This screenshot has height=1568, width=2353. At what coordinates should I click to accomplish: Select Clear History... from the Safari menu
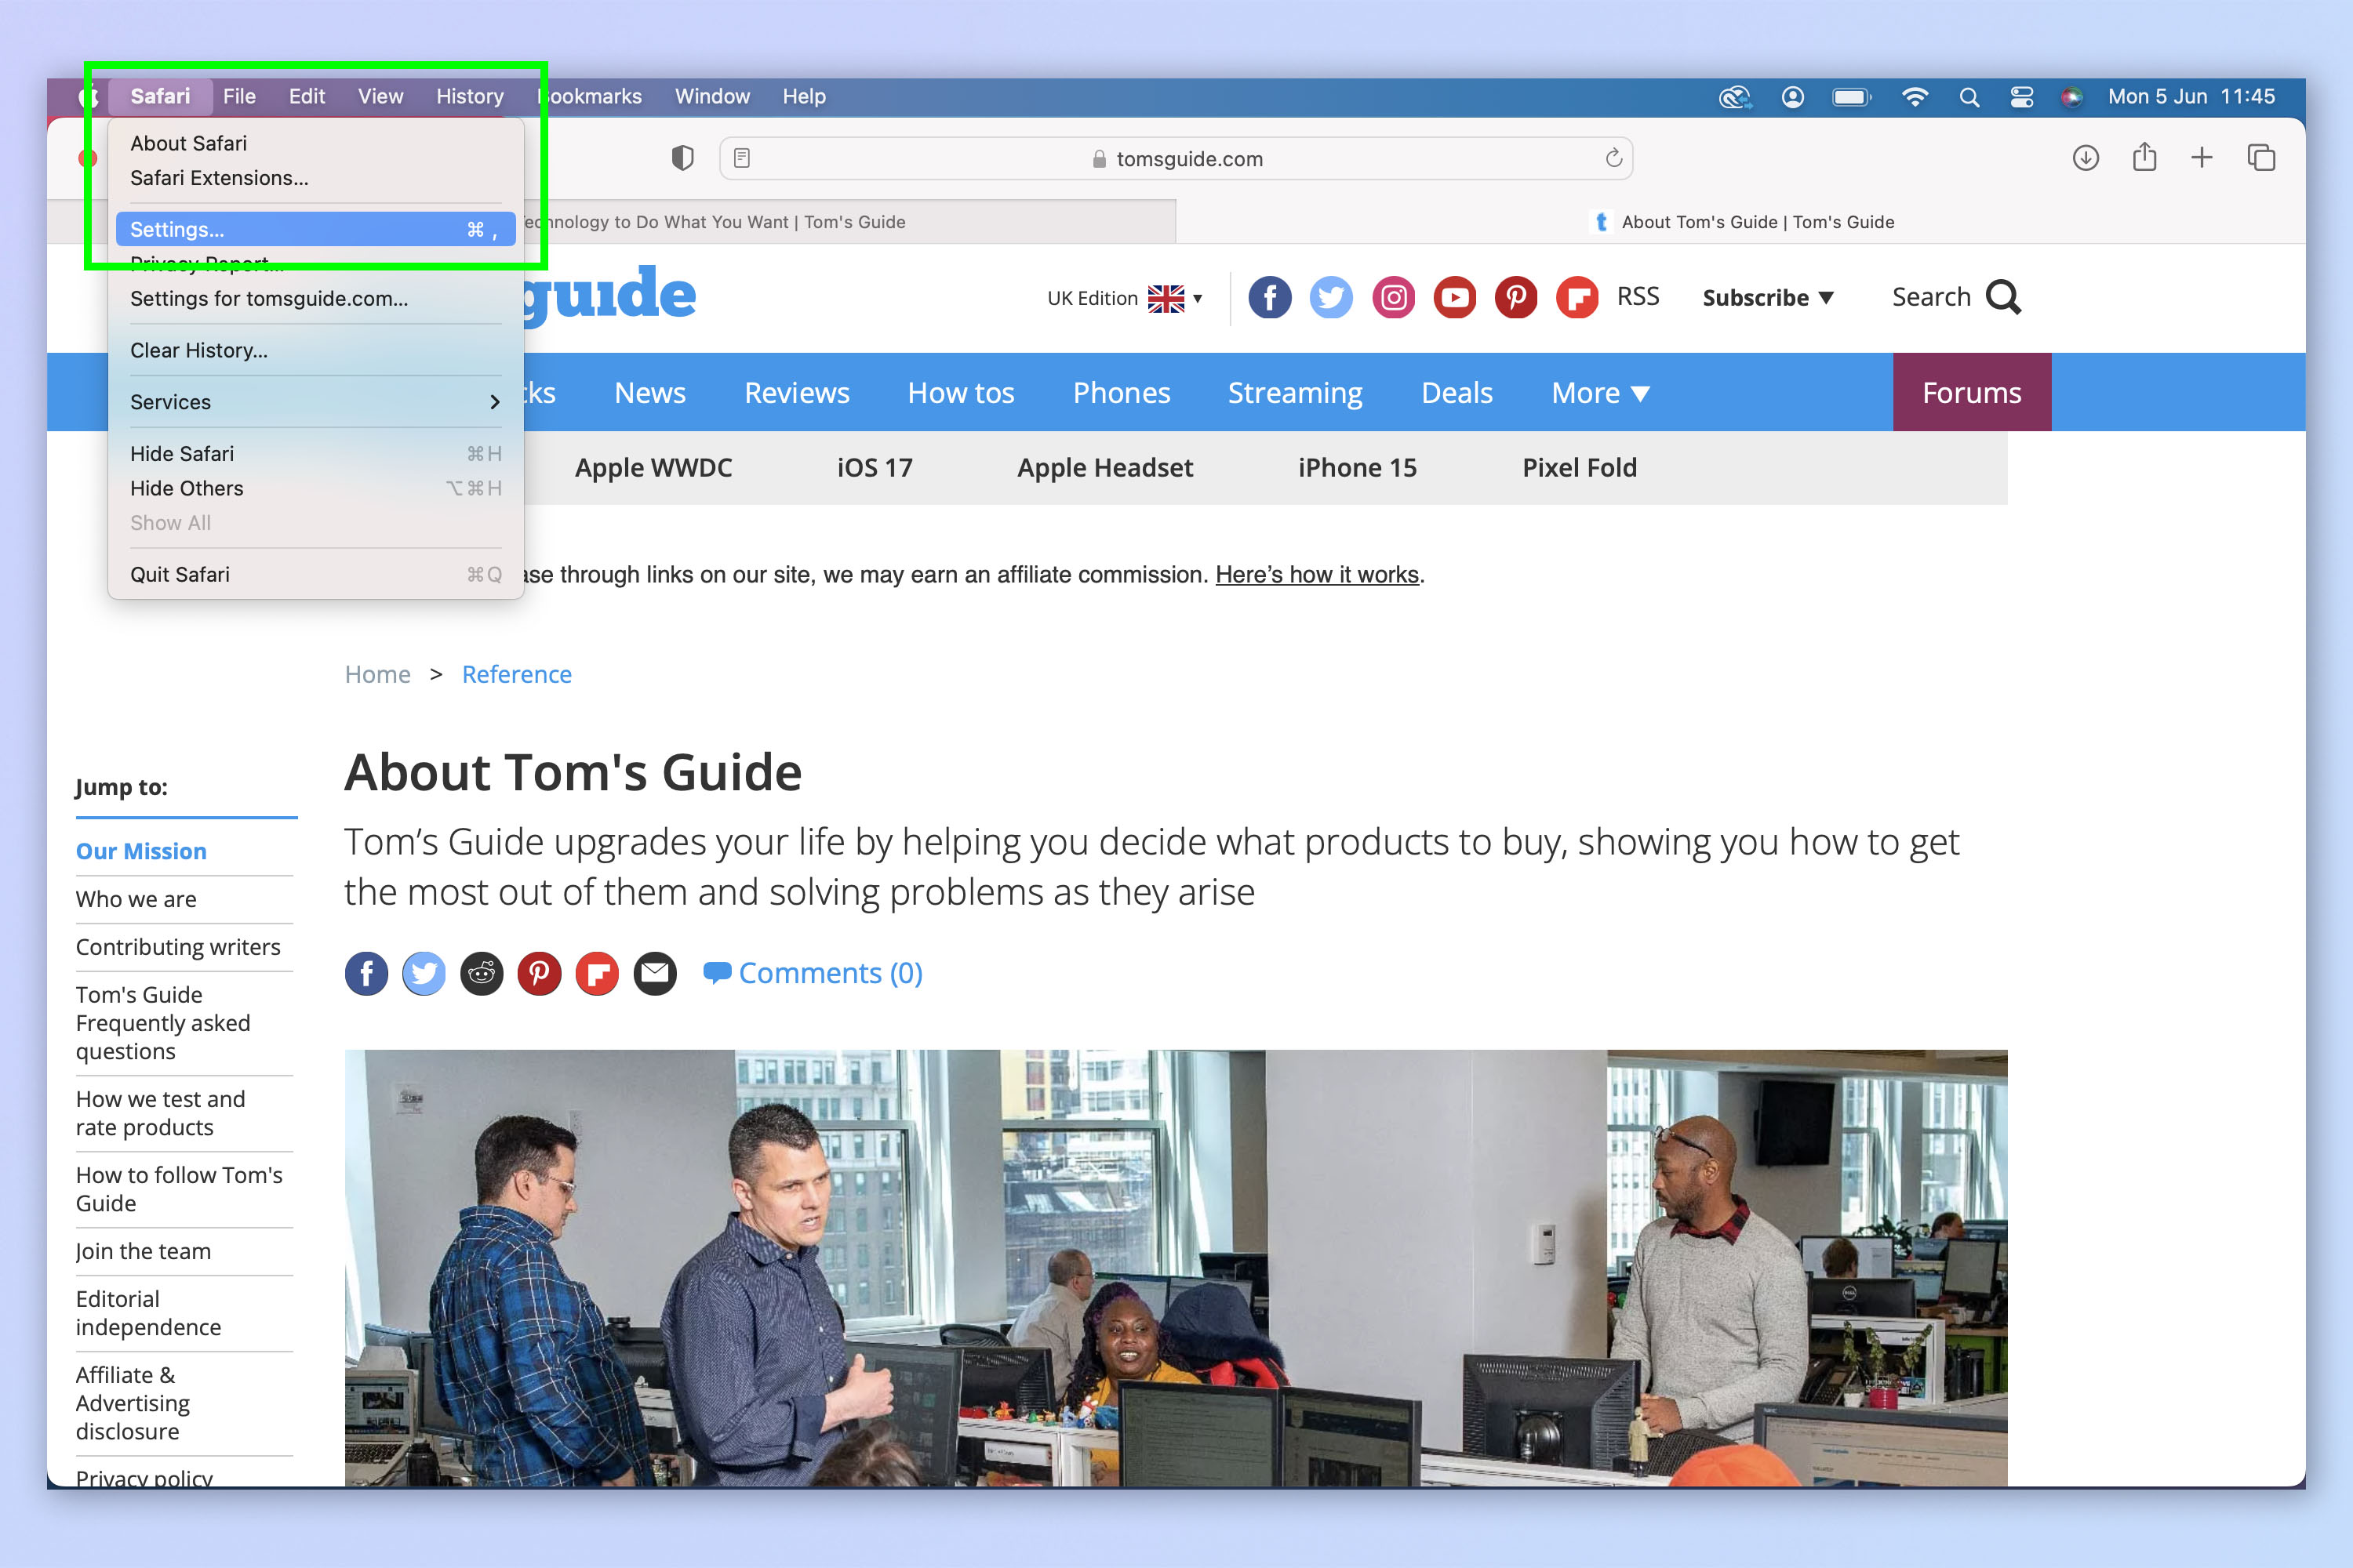[x=198, y=350]
